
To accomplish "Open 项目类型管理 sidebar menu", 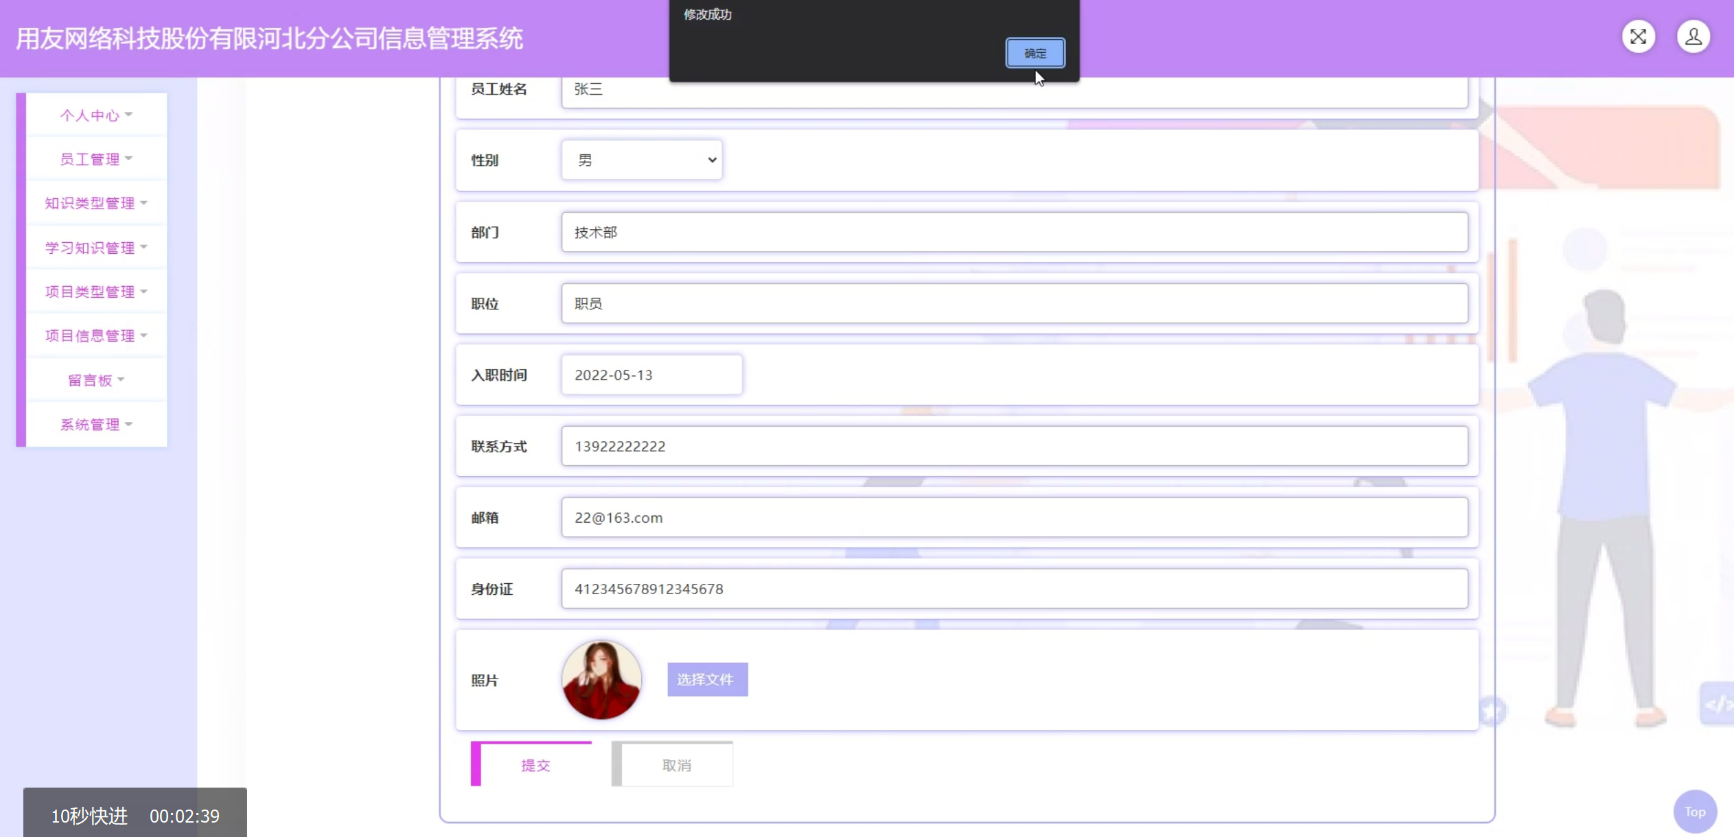I will click(96, 292).
